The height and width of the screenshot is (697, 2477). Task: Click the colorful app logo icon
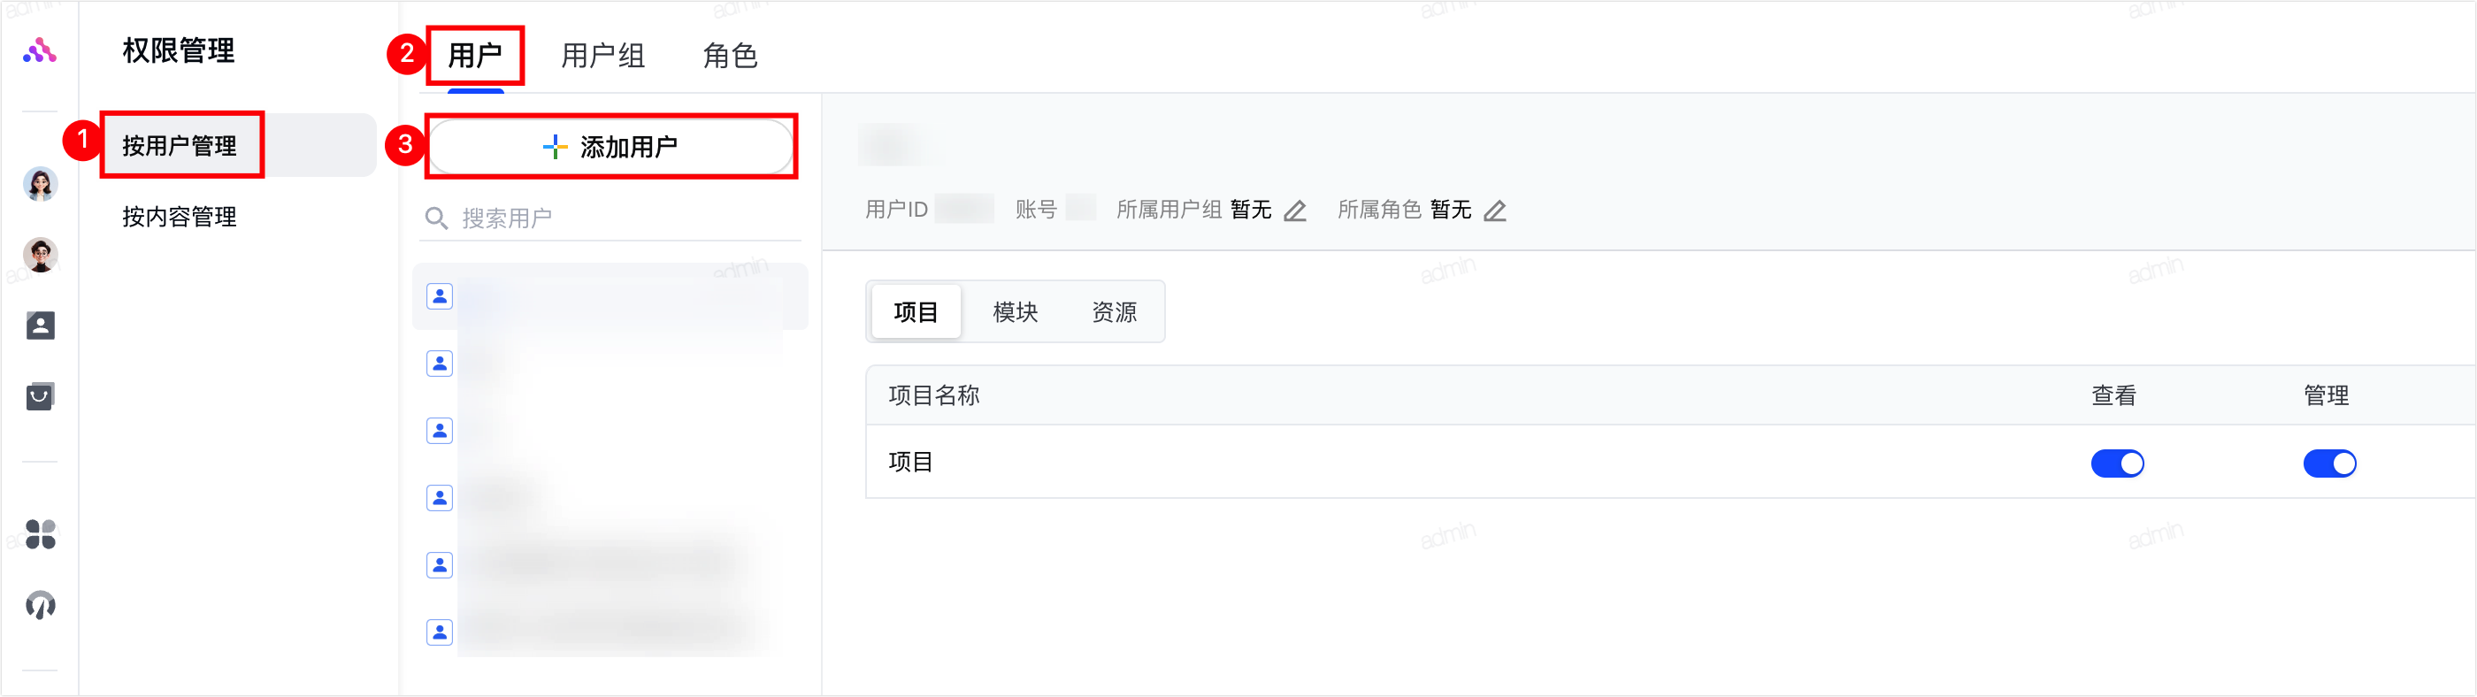(x=40, y=51)
